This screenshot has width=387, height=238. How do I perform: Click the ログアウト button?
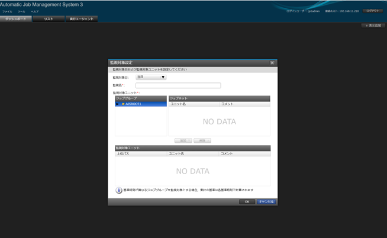[x=373, y=11]
